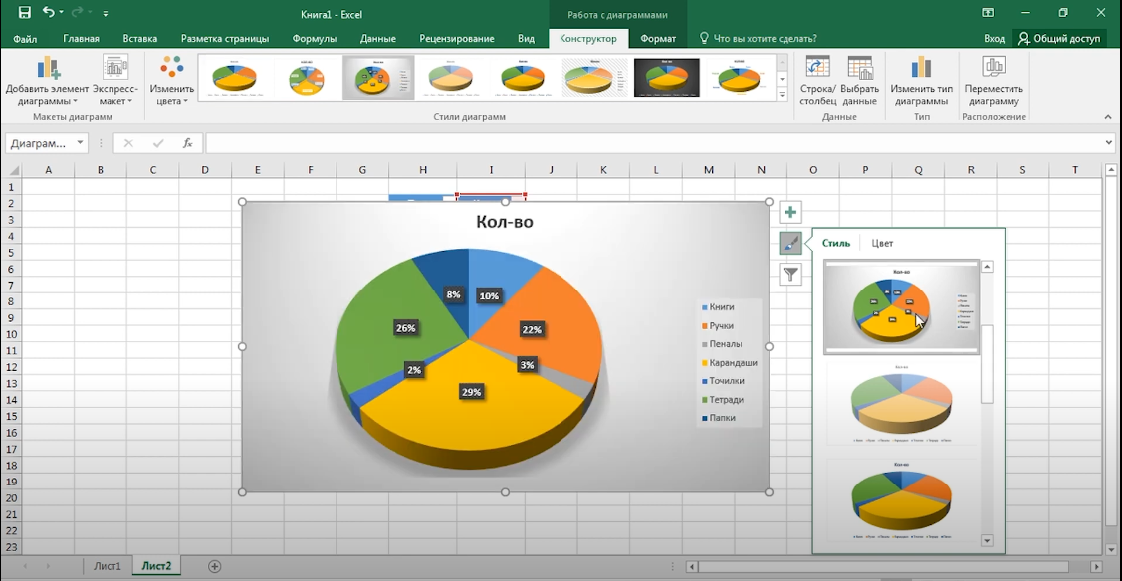
Task: Expand the Name Box dropdown arrow
Action: click(x=81, y=143)
